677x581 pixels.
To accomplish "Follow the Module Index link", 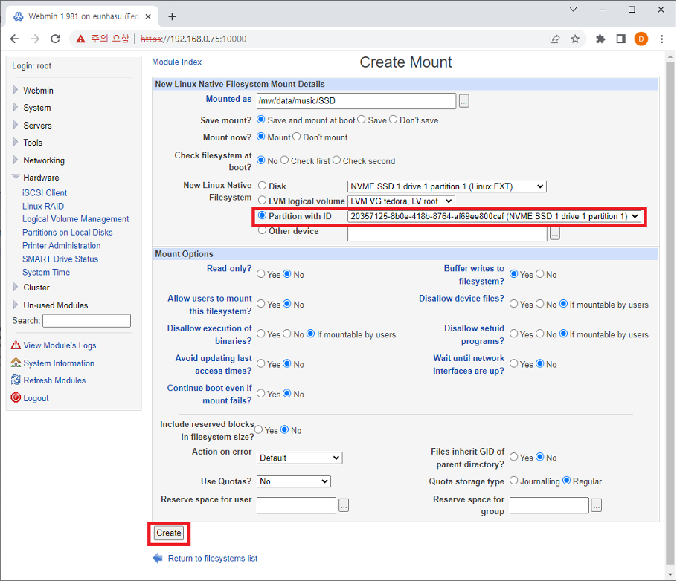I will tap(176, 62).
